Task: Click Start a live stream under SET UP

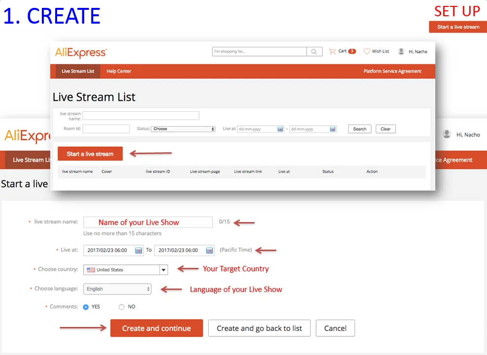Action: (x=458, y=27)
